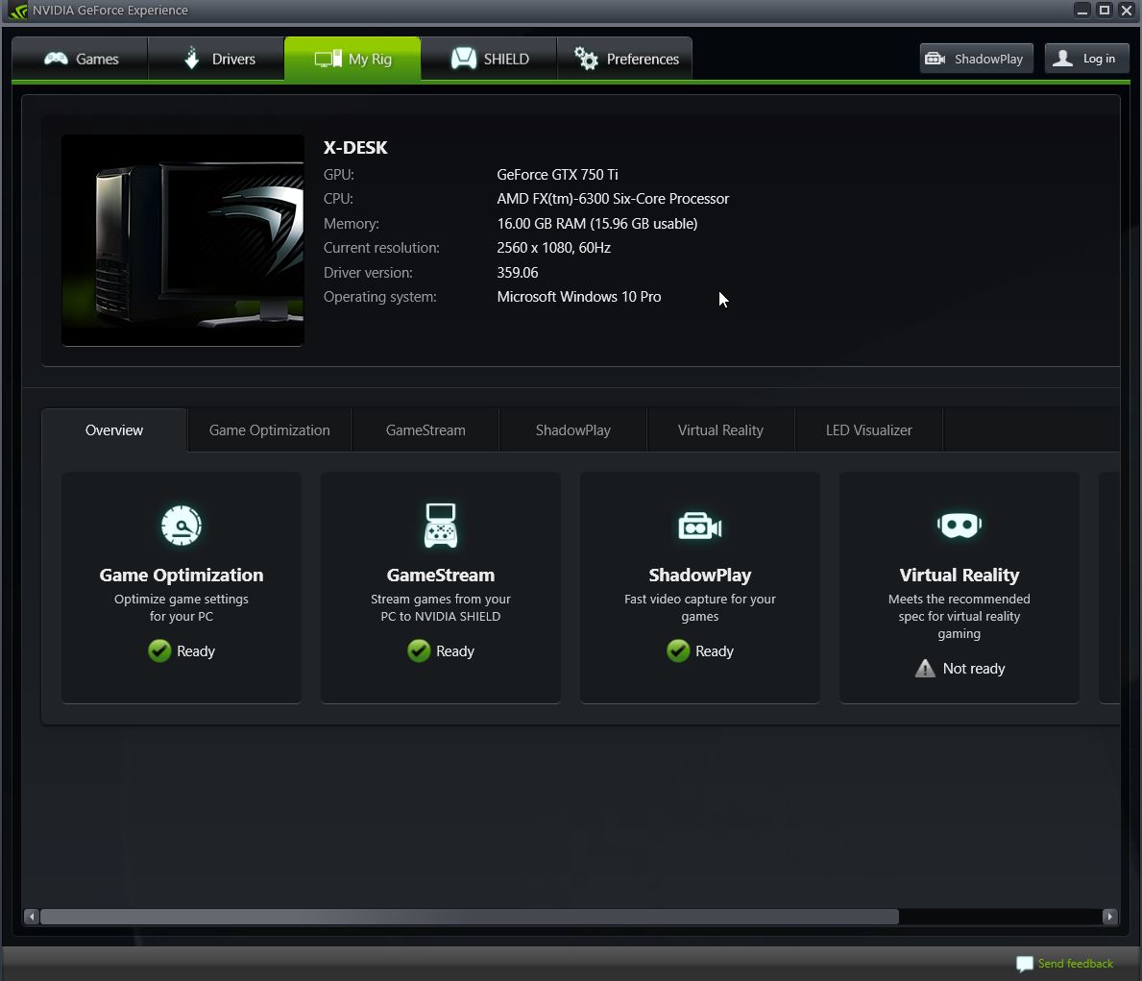Click green check under Game Optimization
This screenshot has height=981, width=1142.
159,650
